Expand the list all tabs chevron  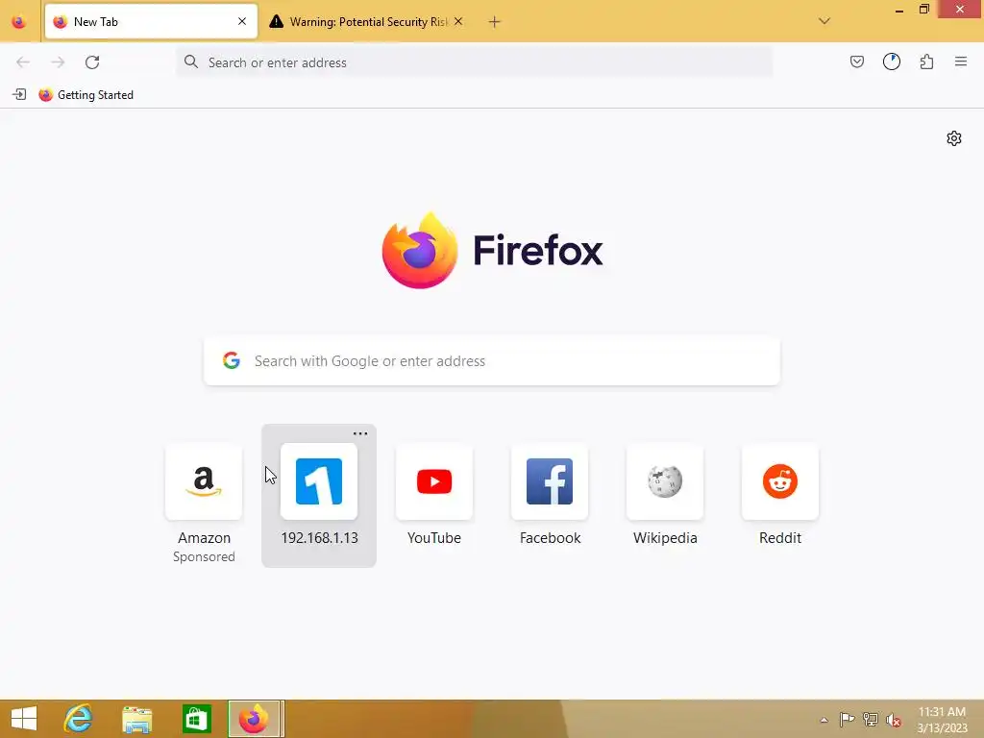[x=824, y=21]
